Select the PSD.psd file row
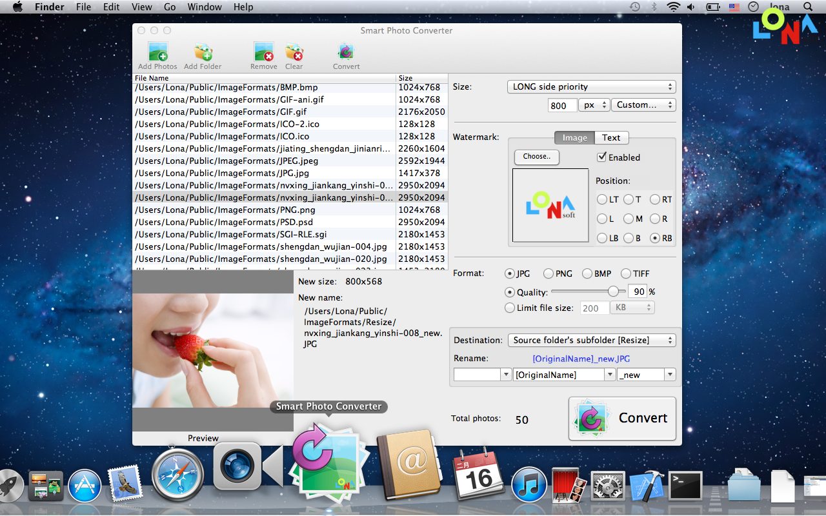This screenshot has width=826, height=516. pos(290,222)
